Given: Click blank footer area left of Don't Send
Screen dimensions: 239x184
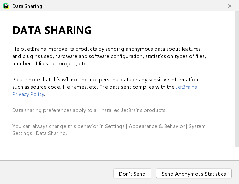Looking at the screenshot, I should 56,174.
